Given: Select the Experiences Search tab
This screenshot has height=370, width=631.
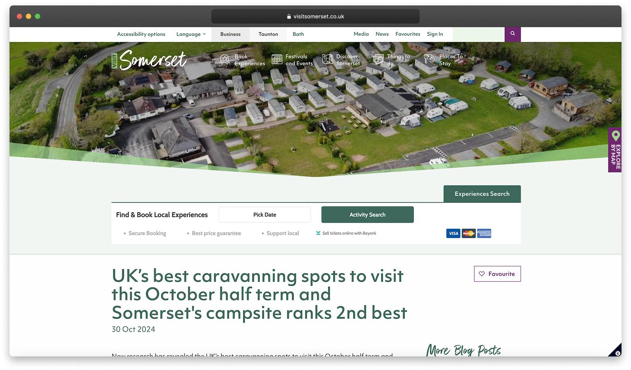Looking at the screenshot, I should pyautogui.click(x=482, y=194).
